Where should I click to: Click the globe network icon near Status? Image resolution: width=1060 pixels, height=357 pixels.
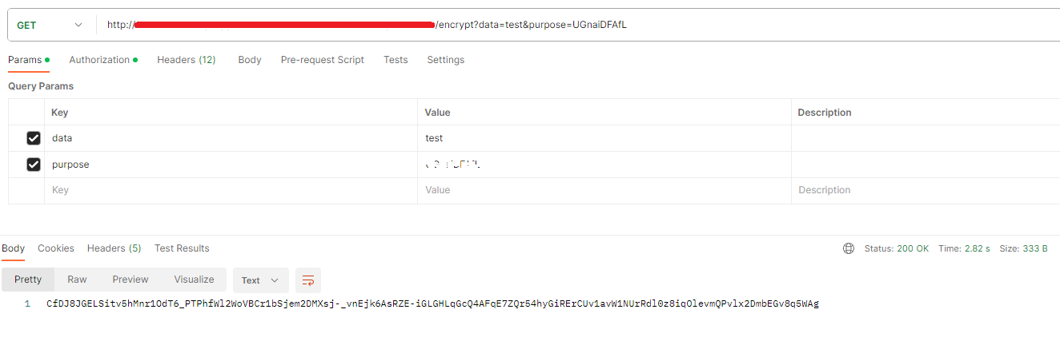click(849, 248)
